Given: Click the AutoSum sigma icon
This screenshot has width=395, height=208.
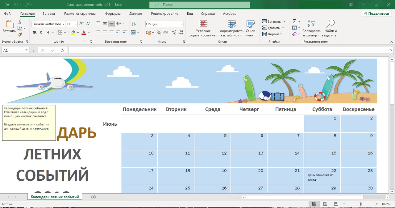Looking at the screenshot, I should tap(294, 22).
